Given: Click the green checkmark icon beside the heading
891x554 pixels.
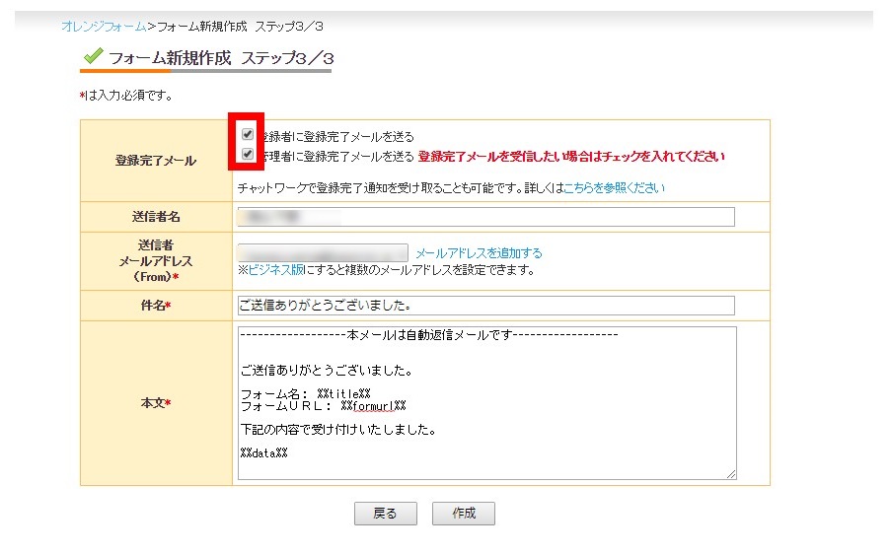Looking at the screenshot, I should [x=94, y=57].
